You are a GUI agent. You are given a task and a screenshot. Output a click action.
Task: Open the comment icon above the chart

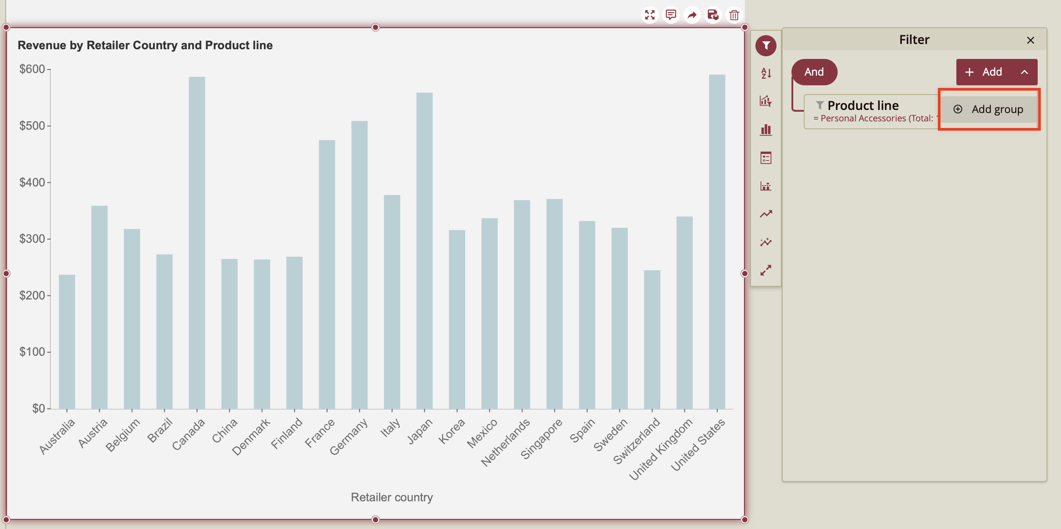(671, 15)
